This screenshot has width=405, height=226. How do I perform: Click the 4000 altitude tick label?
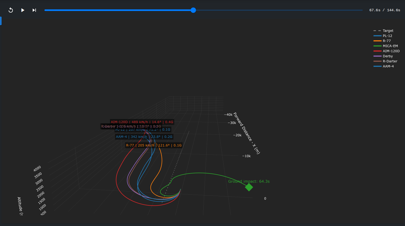point(37,168)
